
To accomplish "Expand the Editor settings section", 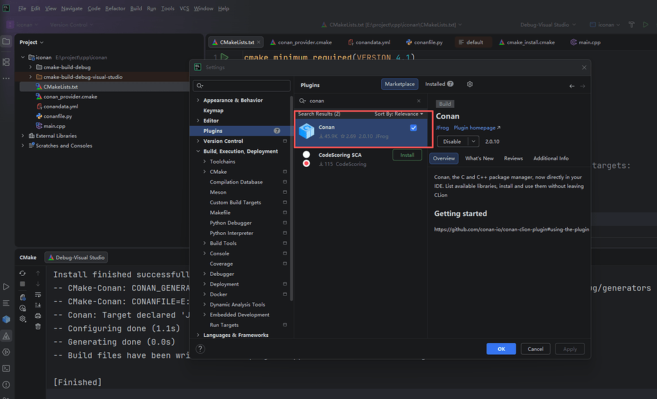I will coord(198,121).
